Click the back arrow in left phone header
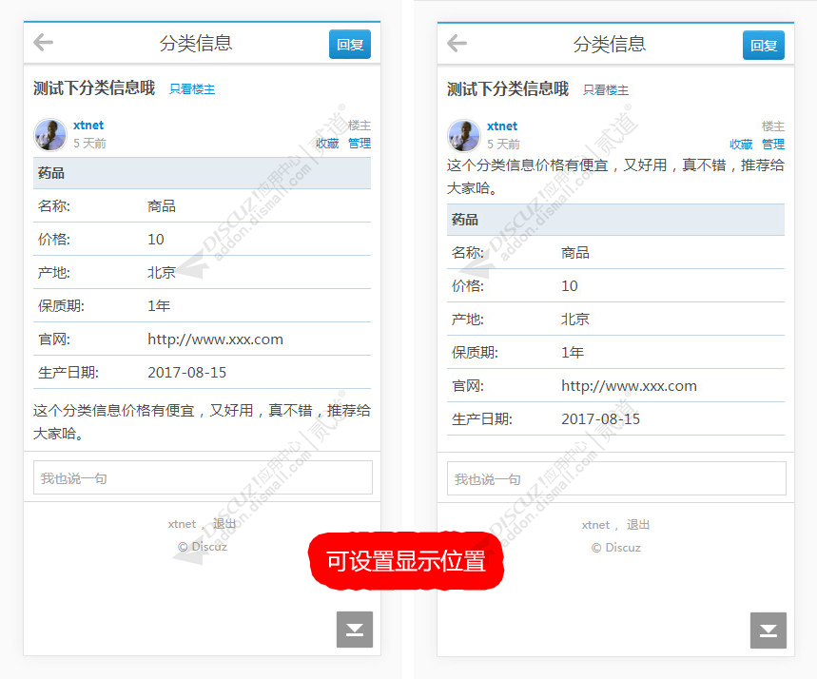 43,42
